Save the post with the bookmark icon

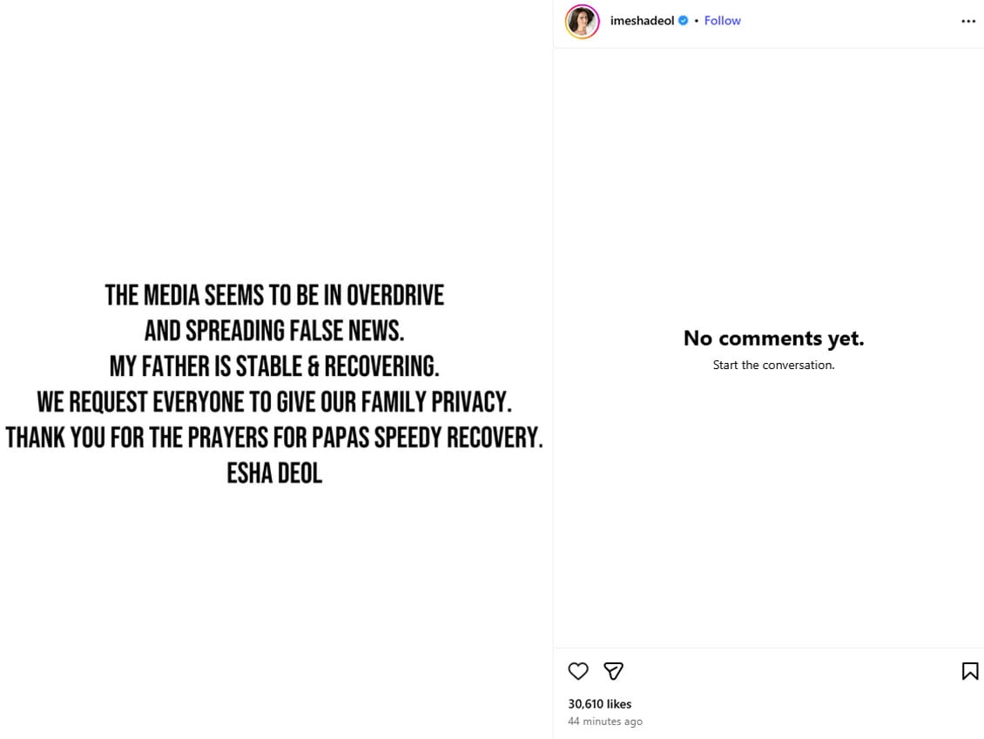click(x=969, y=671)
